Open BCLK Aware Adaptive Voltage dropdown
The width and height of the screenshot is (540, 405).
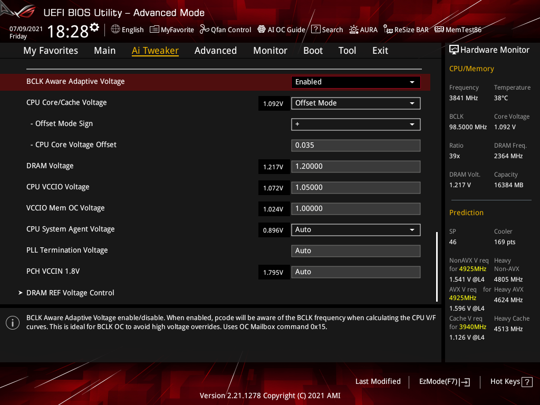[x=356, y=82]
